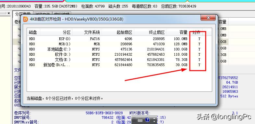Click volume serial 58B6-B3FB-B6B3-D828 in main window
The image size is (255, 124).
[x=104, y=113]
